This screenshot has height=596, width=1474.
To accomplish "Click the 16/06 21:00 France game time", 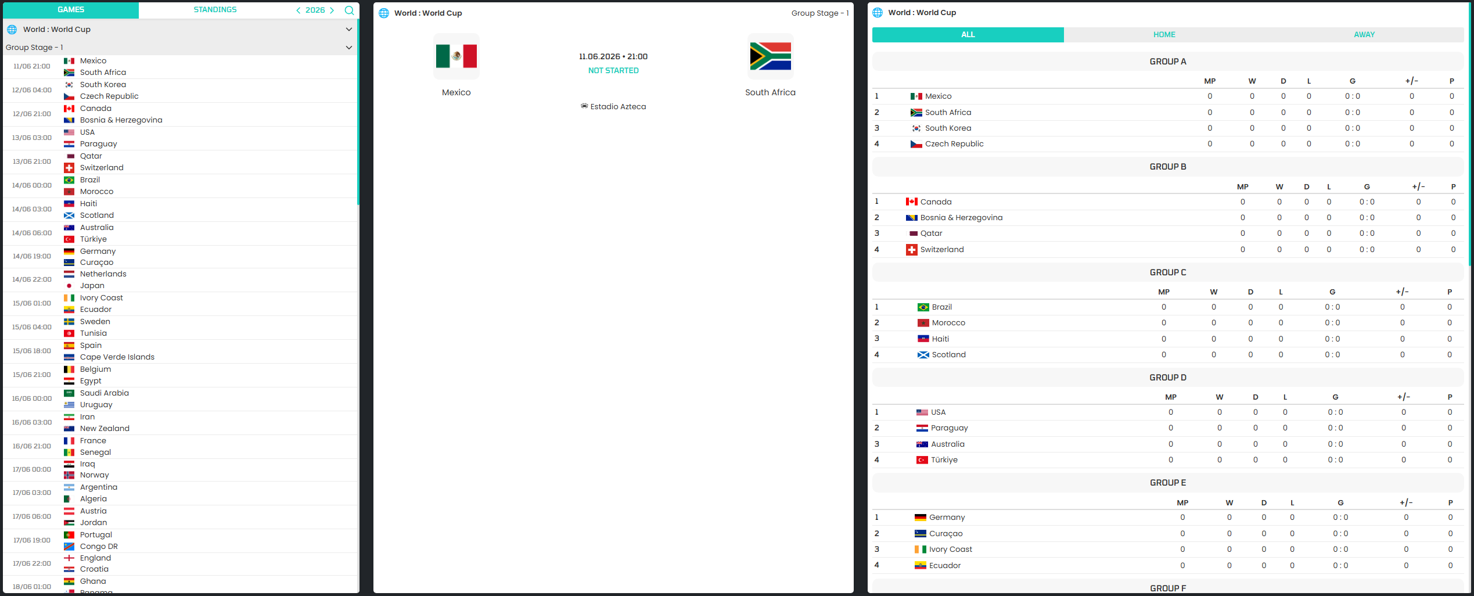I will (32, 447).
